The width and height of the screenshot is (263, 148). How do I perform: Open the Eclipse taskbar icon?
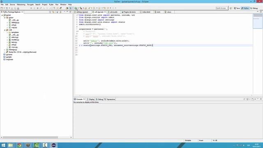[54, 145]
